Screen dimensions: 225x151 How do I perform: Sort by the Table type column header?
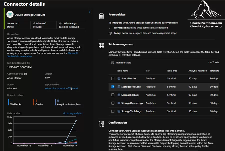172,71
